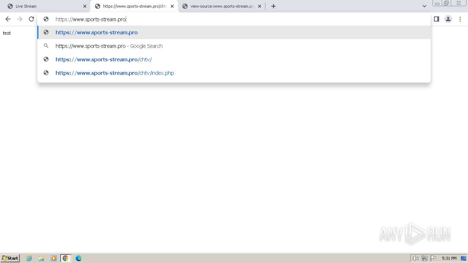The image size is (468, 263).
Task: Restore down the Chrome window
Action: click(446, 3)
